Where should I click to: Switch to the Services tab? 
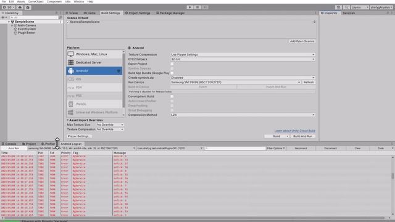click(349, 13)
